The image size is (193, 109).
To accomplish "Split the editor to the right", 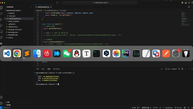I will (x=189, y=7).
